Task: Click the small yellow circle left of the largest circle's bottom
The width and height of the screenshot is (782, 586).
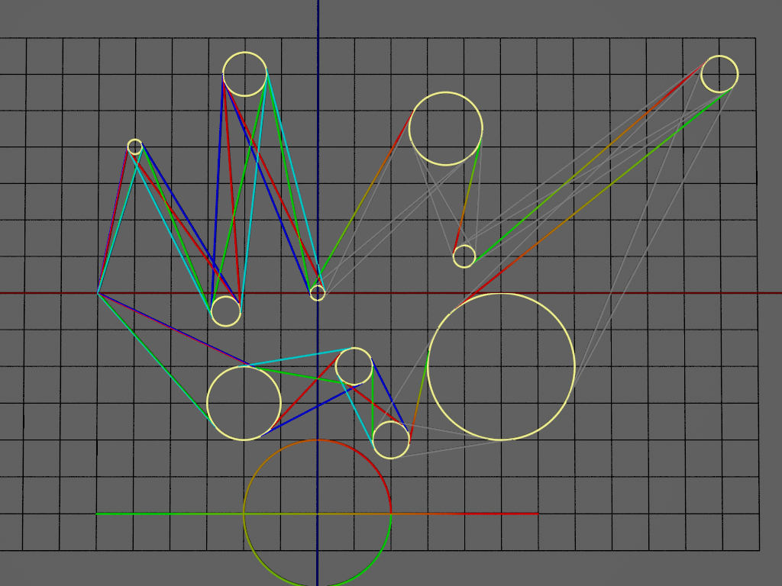Action: [x=391, y=440]
